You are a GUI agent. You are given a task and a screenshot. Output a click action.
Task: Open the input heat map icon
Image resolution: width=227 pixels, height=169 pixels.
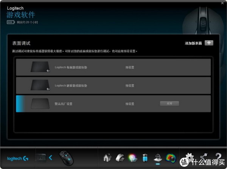coord(171,158)
